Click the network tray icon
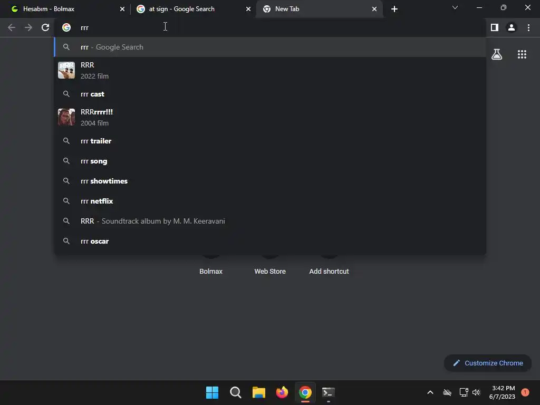 tap(464, 392)
